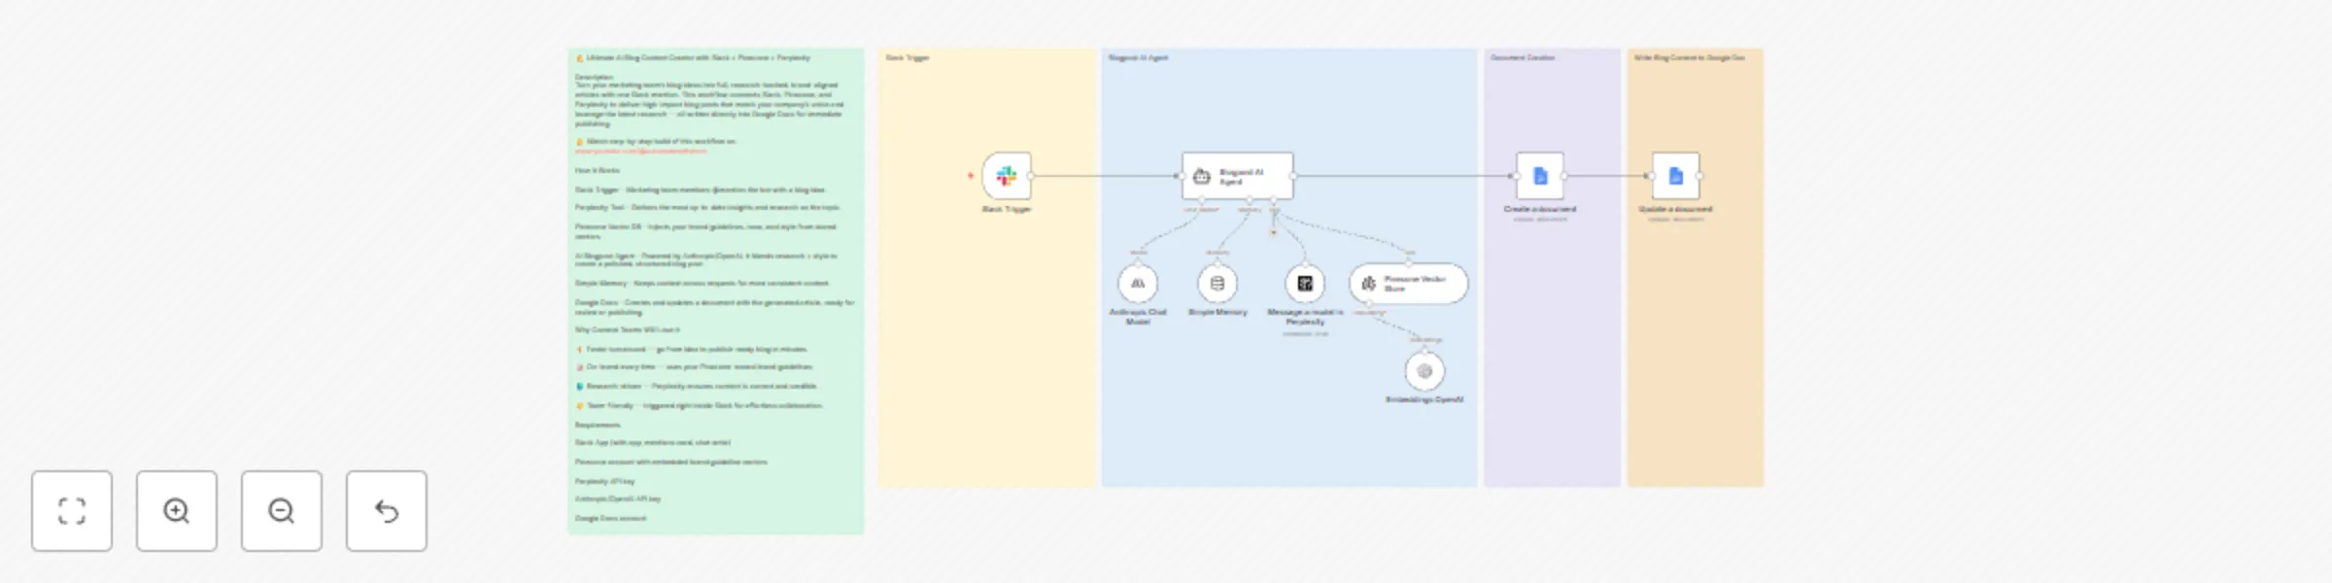The height and width of the screenshot is (583, 2332).
Task: Click the "Embeddings OpenAI" label
Action: click(x=1424, y=399)
